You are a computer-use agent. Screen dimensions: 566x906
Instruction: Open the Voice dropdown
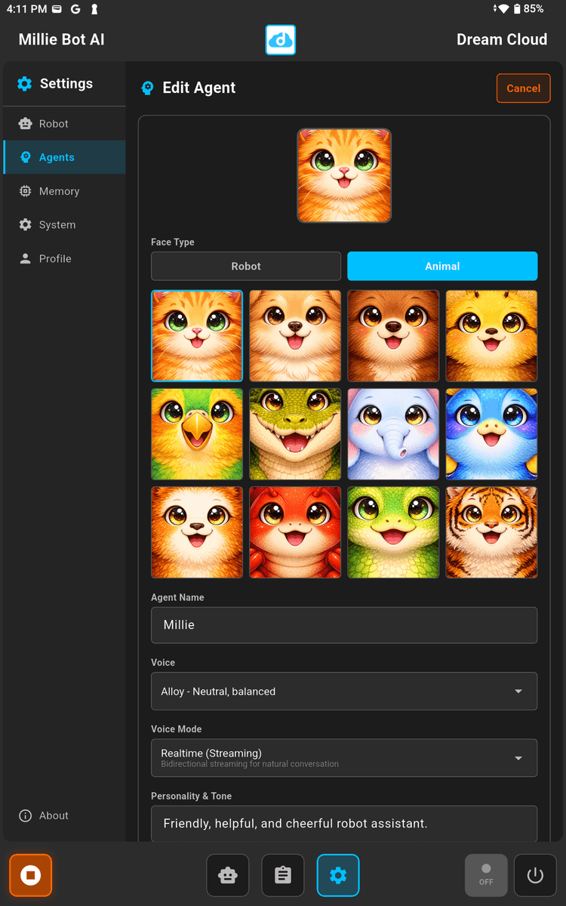344,691
